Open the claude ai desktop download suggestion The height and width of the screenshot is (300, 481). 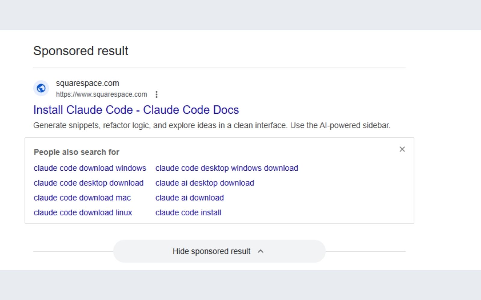point(204,183)
